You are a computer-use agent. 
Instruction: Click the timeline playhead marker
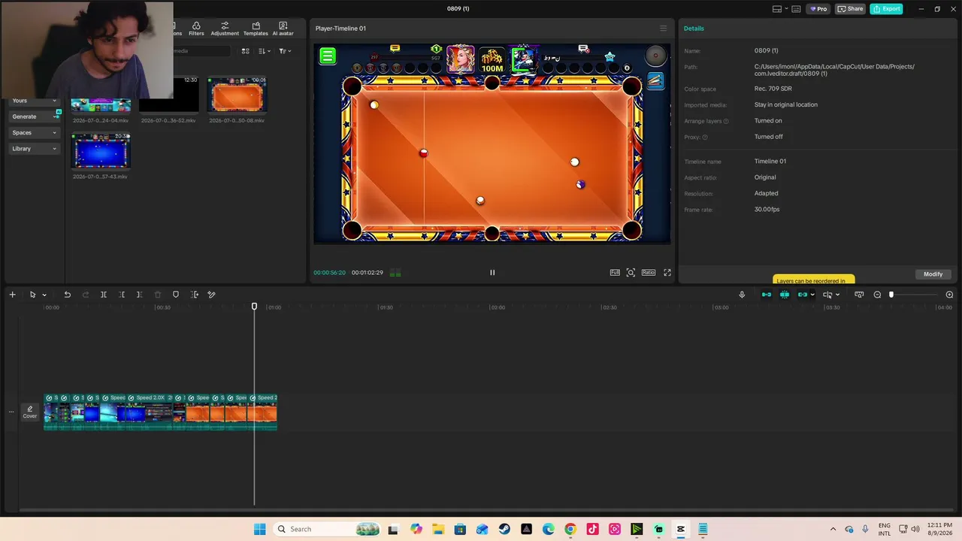254,306
